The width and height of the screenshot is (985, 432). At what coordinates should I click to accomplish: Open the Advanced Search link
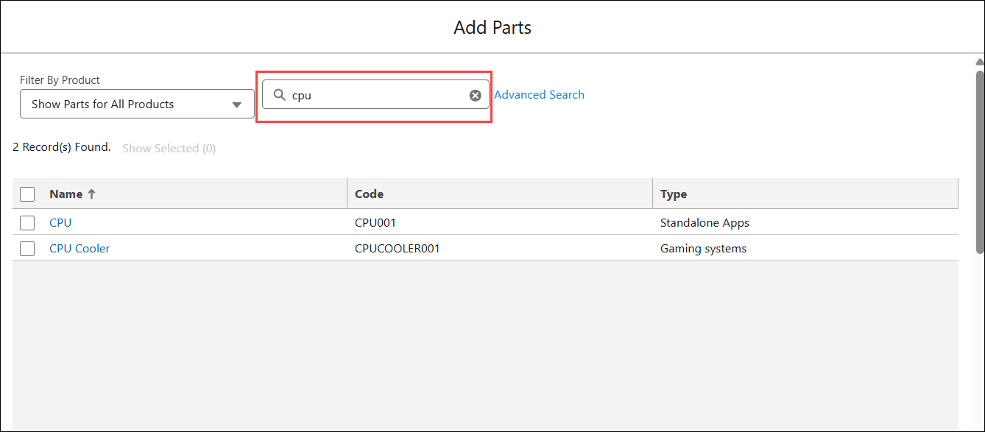click(x=539, y=95)
